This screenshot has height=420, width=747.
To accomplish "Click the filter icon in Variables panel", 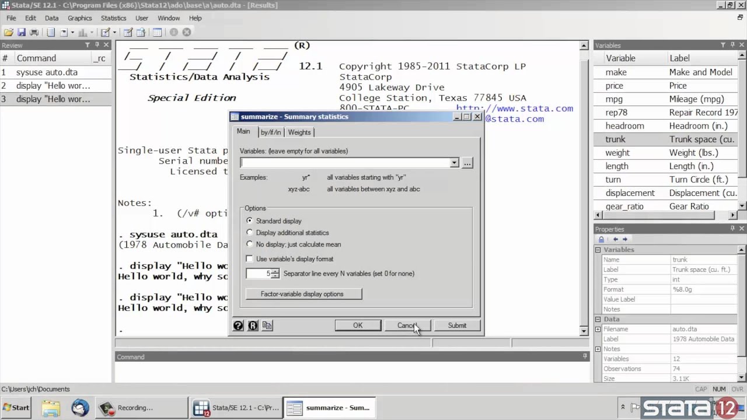I will (723, 45).
